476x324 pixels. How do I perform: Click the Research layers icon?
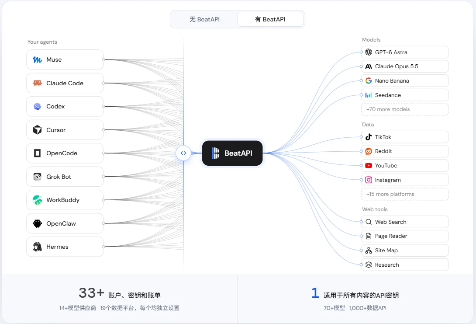369,265
